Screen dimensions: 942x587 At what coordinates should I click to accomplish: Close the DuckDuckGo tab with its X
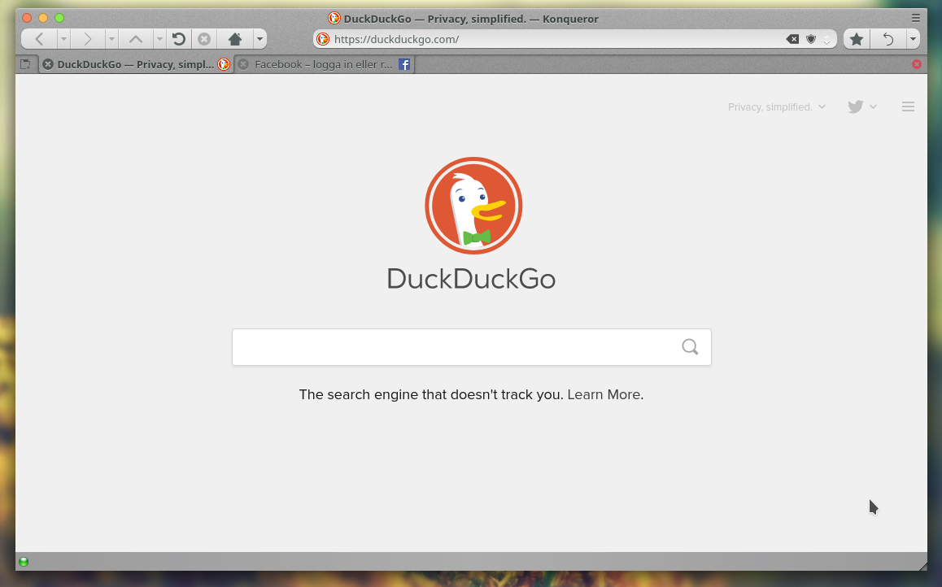48,64
